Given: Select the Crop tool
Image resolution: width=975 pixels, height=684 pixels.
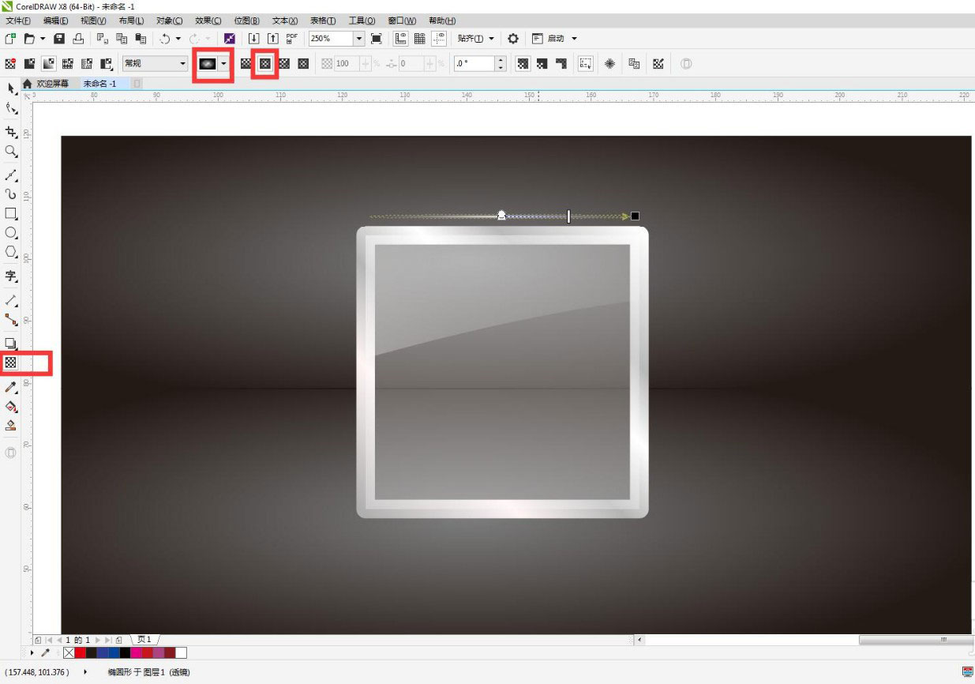Looking at the screenshot, I should (11, 132).
